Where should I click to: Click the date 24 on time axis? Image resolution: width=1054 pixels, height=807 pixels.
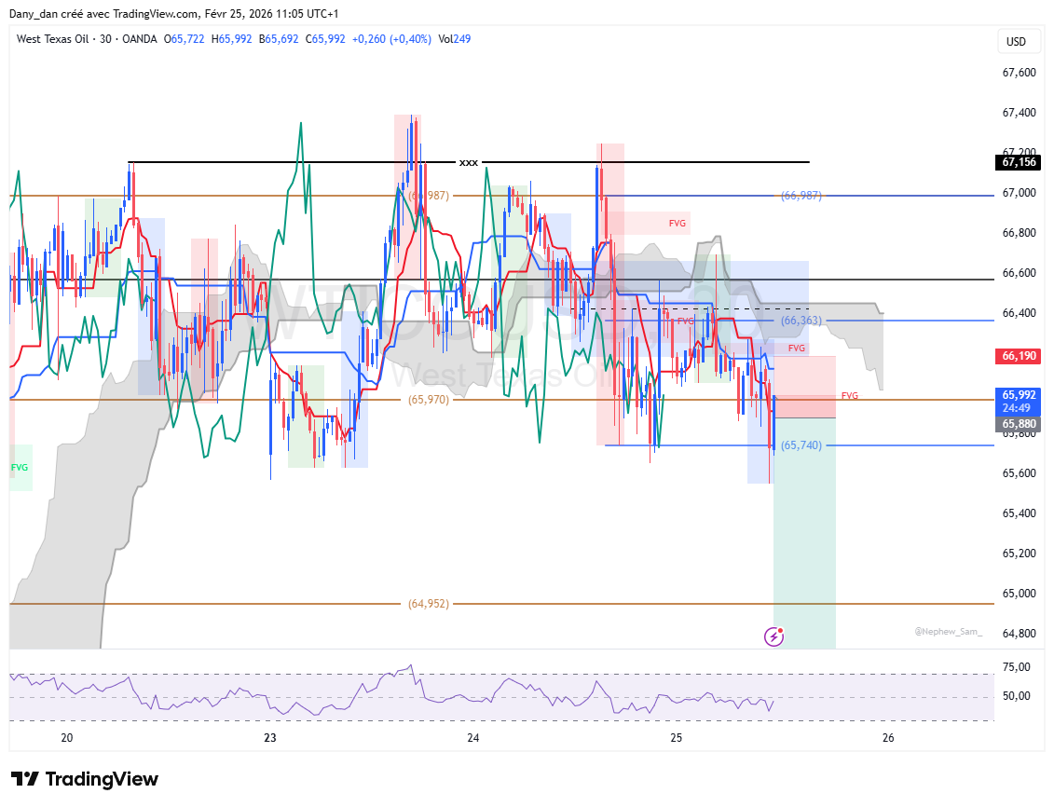tap(473, 738)
